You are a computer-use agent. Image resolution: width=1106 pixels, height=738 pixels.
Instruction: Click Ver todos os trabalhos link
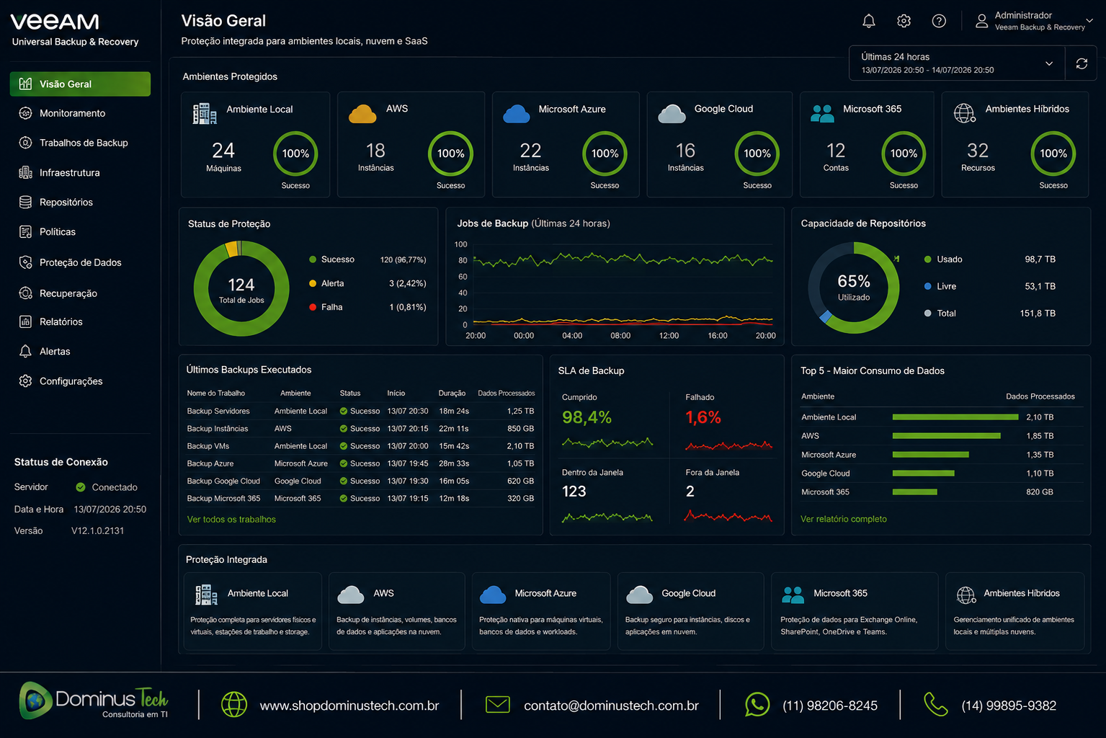click(231, 519)
